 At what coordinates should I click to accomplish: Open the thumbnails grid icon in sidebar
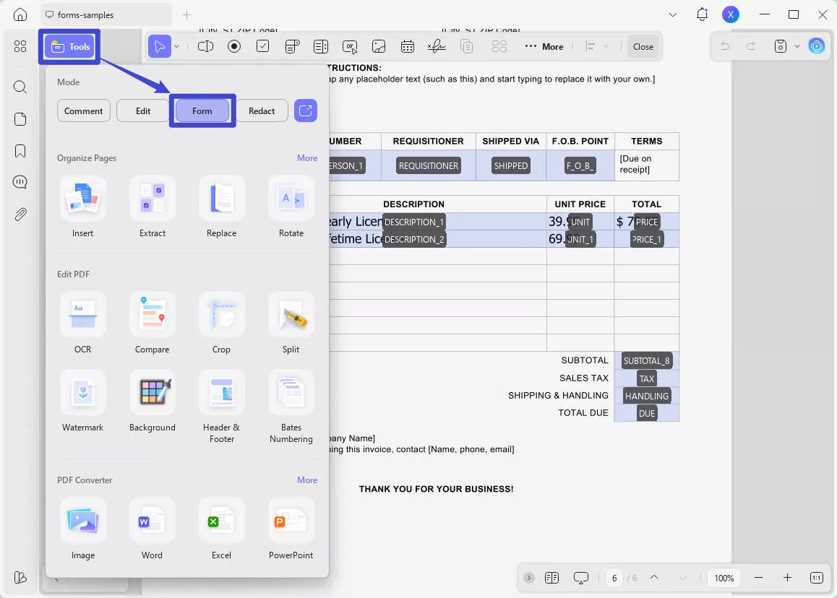pyautogui.click(x=20, y=46)
